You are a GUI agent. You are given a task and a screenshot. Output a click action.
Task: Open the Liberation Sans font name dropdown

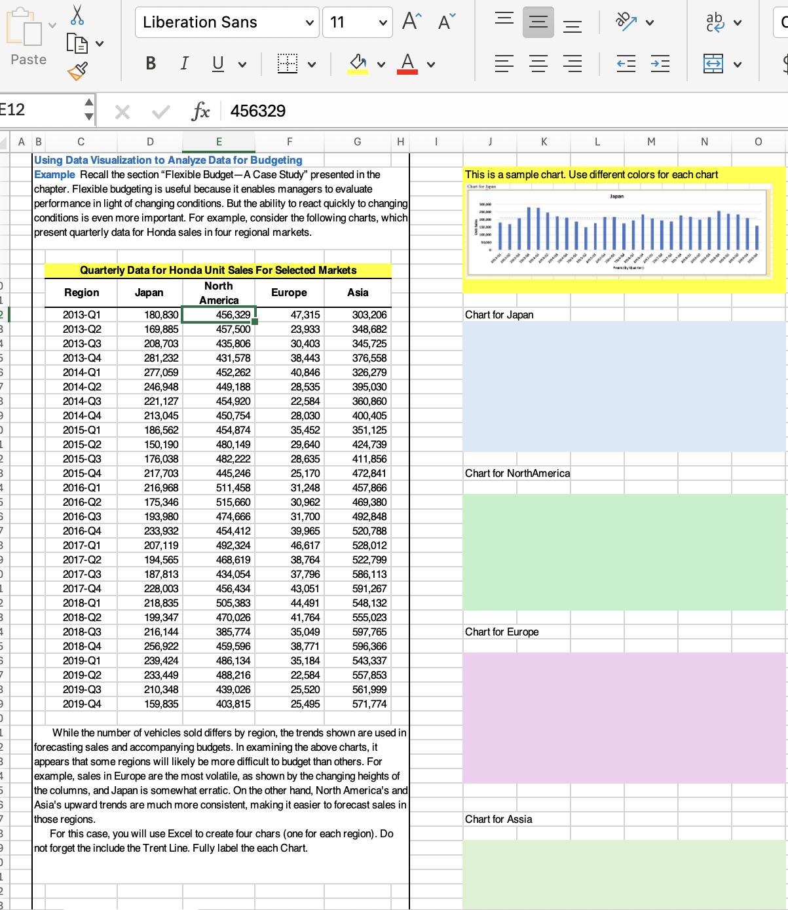coord(311,22)
